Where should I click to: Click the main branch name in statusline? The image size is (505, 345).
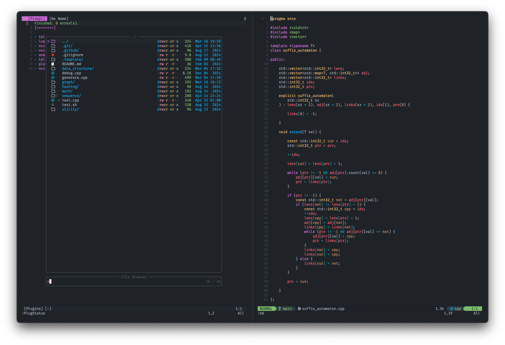click(287, 309)
